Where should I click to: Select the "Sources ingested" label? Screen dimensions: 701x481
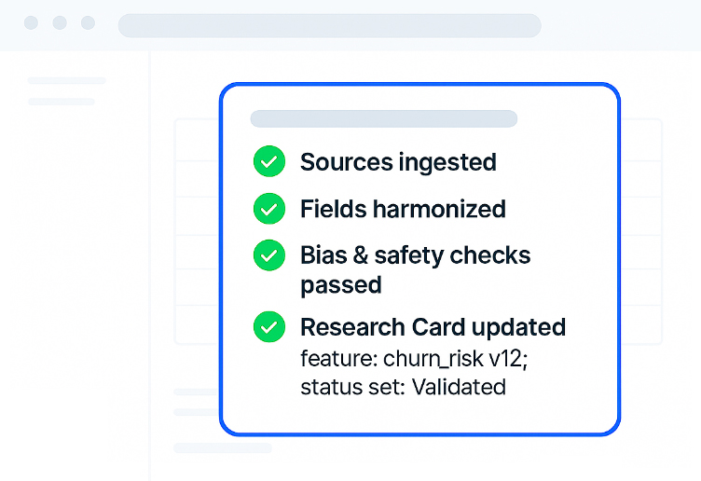(x=398, y=162)
